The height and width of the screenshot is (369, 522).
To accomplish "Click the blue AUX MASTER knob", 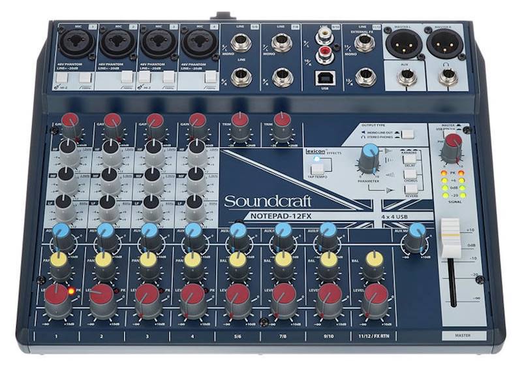I will (x=416, y=237).
